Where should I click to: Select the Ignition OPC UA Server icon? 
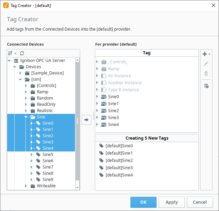(16, 61)
